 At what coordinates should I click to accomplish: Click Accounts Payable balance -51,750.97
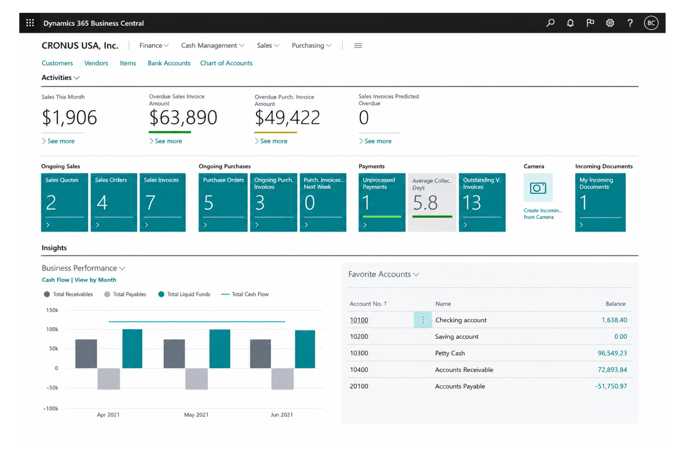611,386
